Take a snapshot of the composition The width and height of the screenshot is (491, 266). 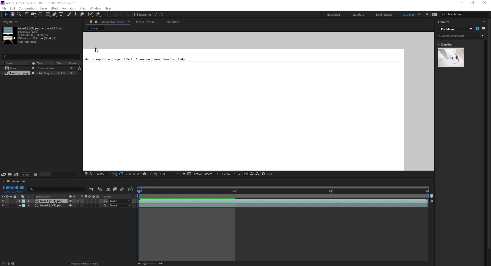pyautogui.click(x=144, y=174)
